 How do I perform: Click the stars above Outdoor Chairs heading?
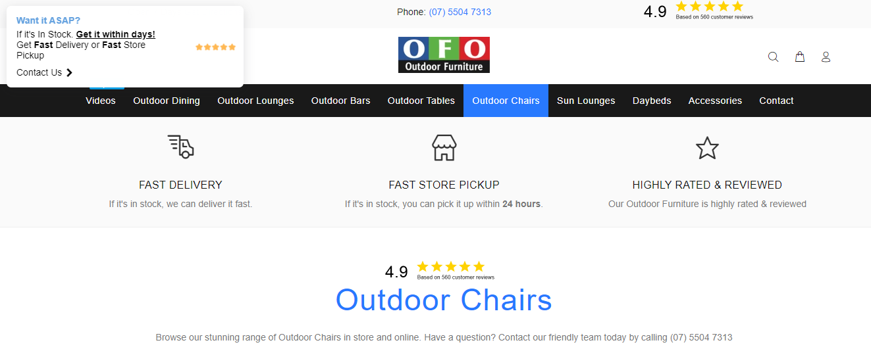point(451,266)
